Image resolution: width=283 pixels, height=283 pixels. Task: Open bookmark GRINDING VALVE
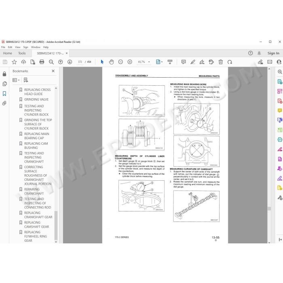click(36, 99)
